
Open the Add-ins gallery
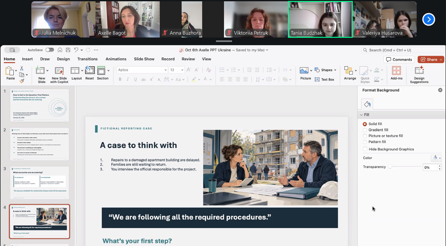pos(396,73)
